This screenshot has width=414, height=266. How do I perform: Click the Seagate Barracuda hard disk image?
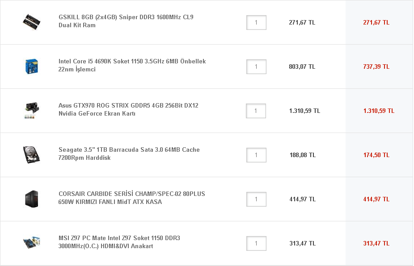click(x=32, y=154)
